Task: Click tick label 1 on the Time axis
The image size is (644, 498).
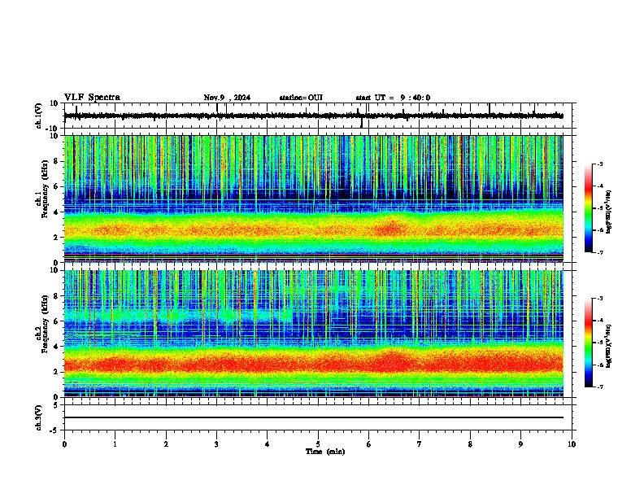Action: [x=115, y=444]
